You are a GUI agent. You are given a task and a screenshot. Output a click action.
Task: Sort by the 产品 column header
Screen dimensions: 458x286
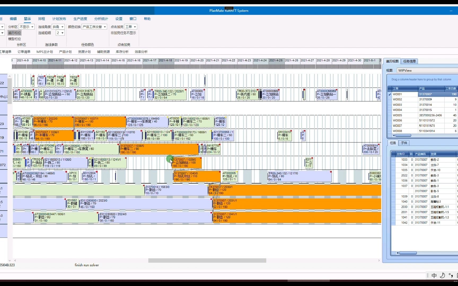(431, 88)
